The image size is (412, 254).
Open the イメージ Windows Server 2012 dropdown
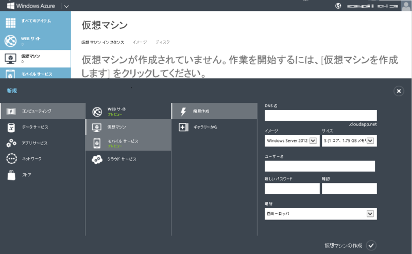tap(292, 141)
